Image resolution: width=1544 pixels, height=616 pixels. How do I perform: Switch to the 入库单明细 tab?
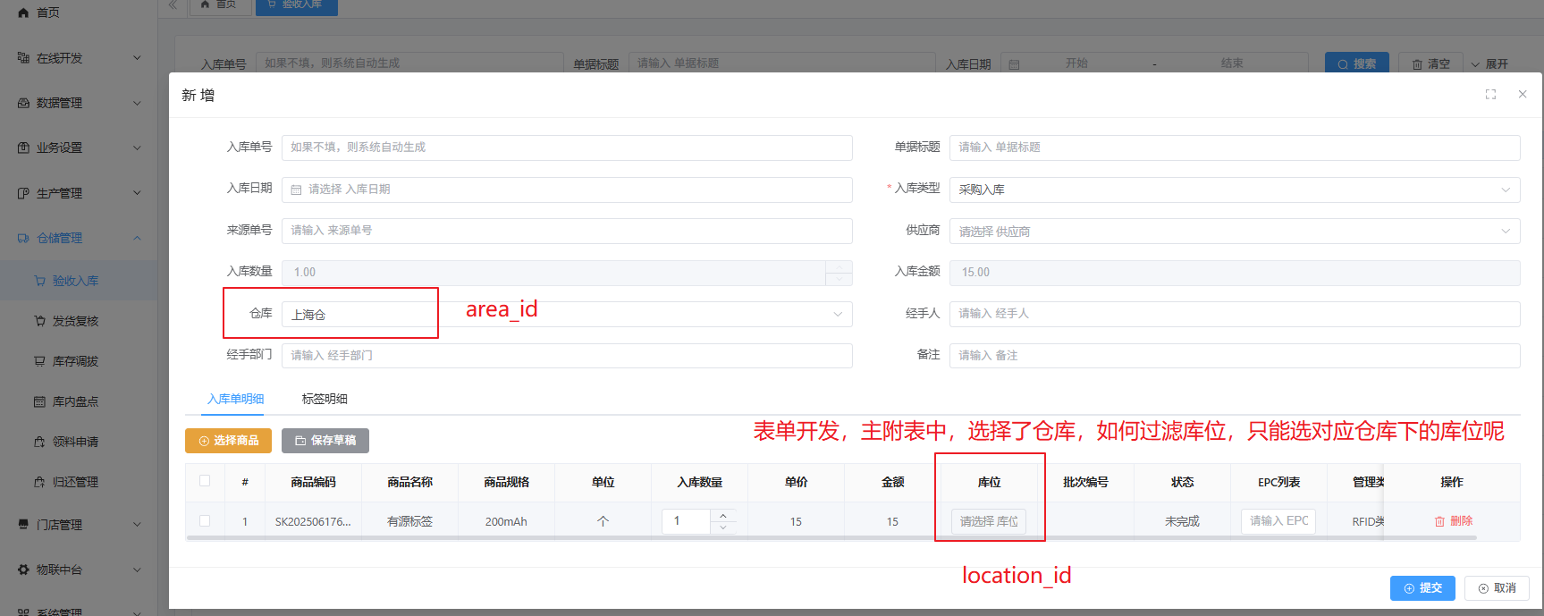[x=236, y=399]
